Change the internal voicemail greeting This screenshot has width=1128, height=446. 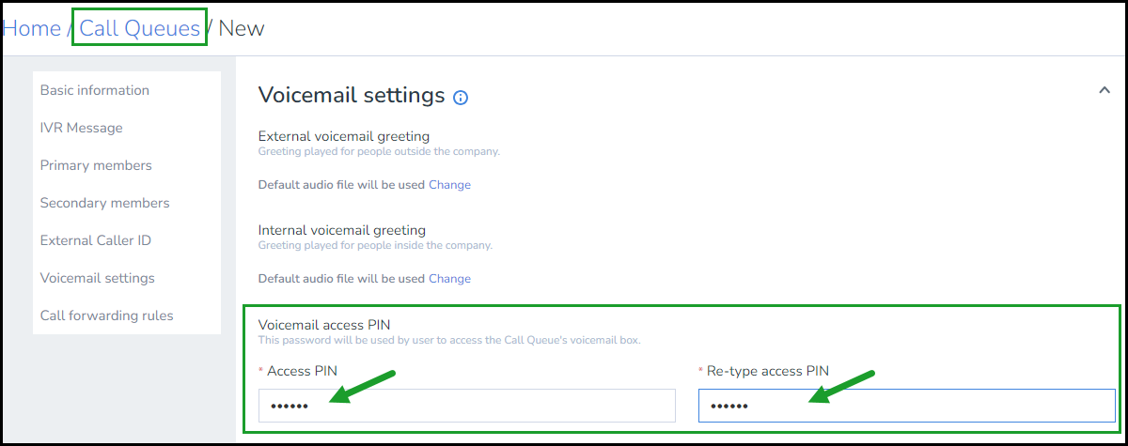tap(449, 279)
